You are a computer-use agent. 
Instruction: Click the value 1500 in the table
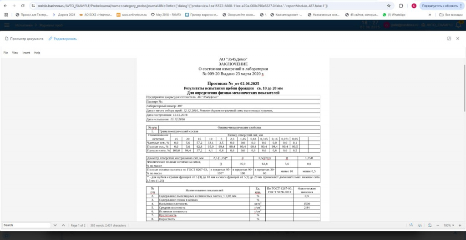pyautogui.click(x=307, y=204)
